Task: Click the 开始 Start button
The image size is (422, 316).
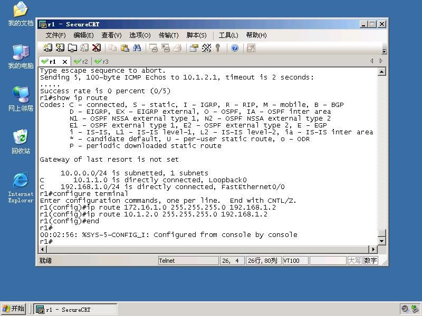Action: click(14, 309)
